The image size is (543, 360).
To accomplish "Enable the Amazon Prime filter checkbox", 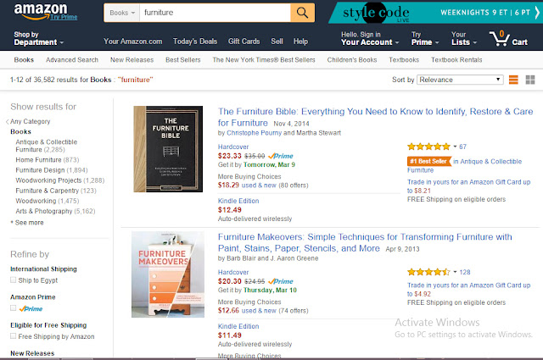I will point(13,308).
